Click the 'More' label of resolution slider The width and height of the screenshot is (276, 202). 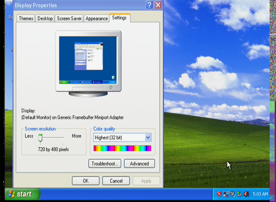77,136
